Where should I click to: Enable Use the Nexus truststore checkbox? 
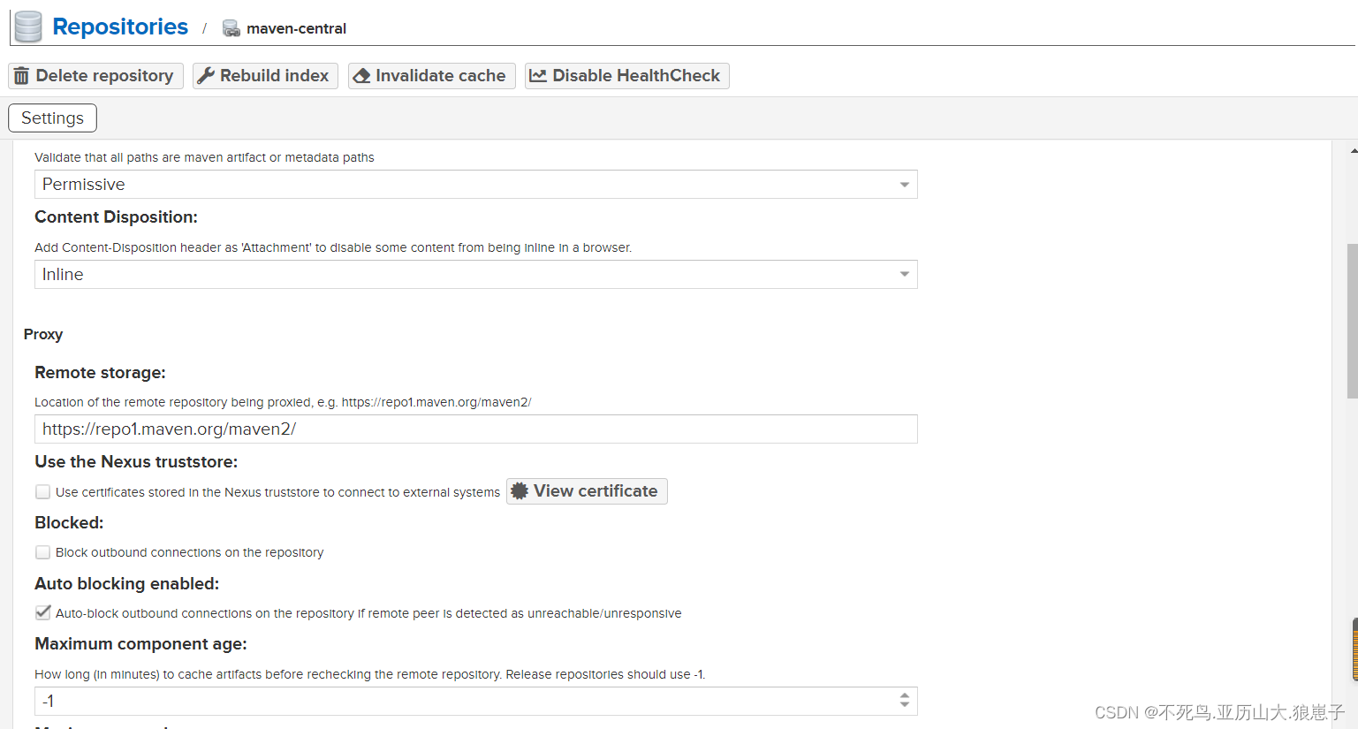coord(42,492)
